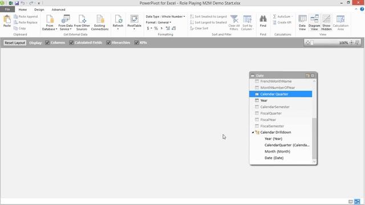Select the CalendarSemester column
Screen dimensions: 365x205
[x=281, y=107]
